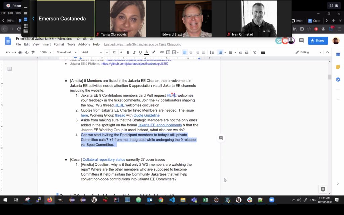Click the Increase indent icon
The height and width of the screenshot is (215, 344).
tap(247, 52)
